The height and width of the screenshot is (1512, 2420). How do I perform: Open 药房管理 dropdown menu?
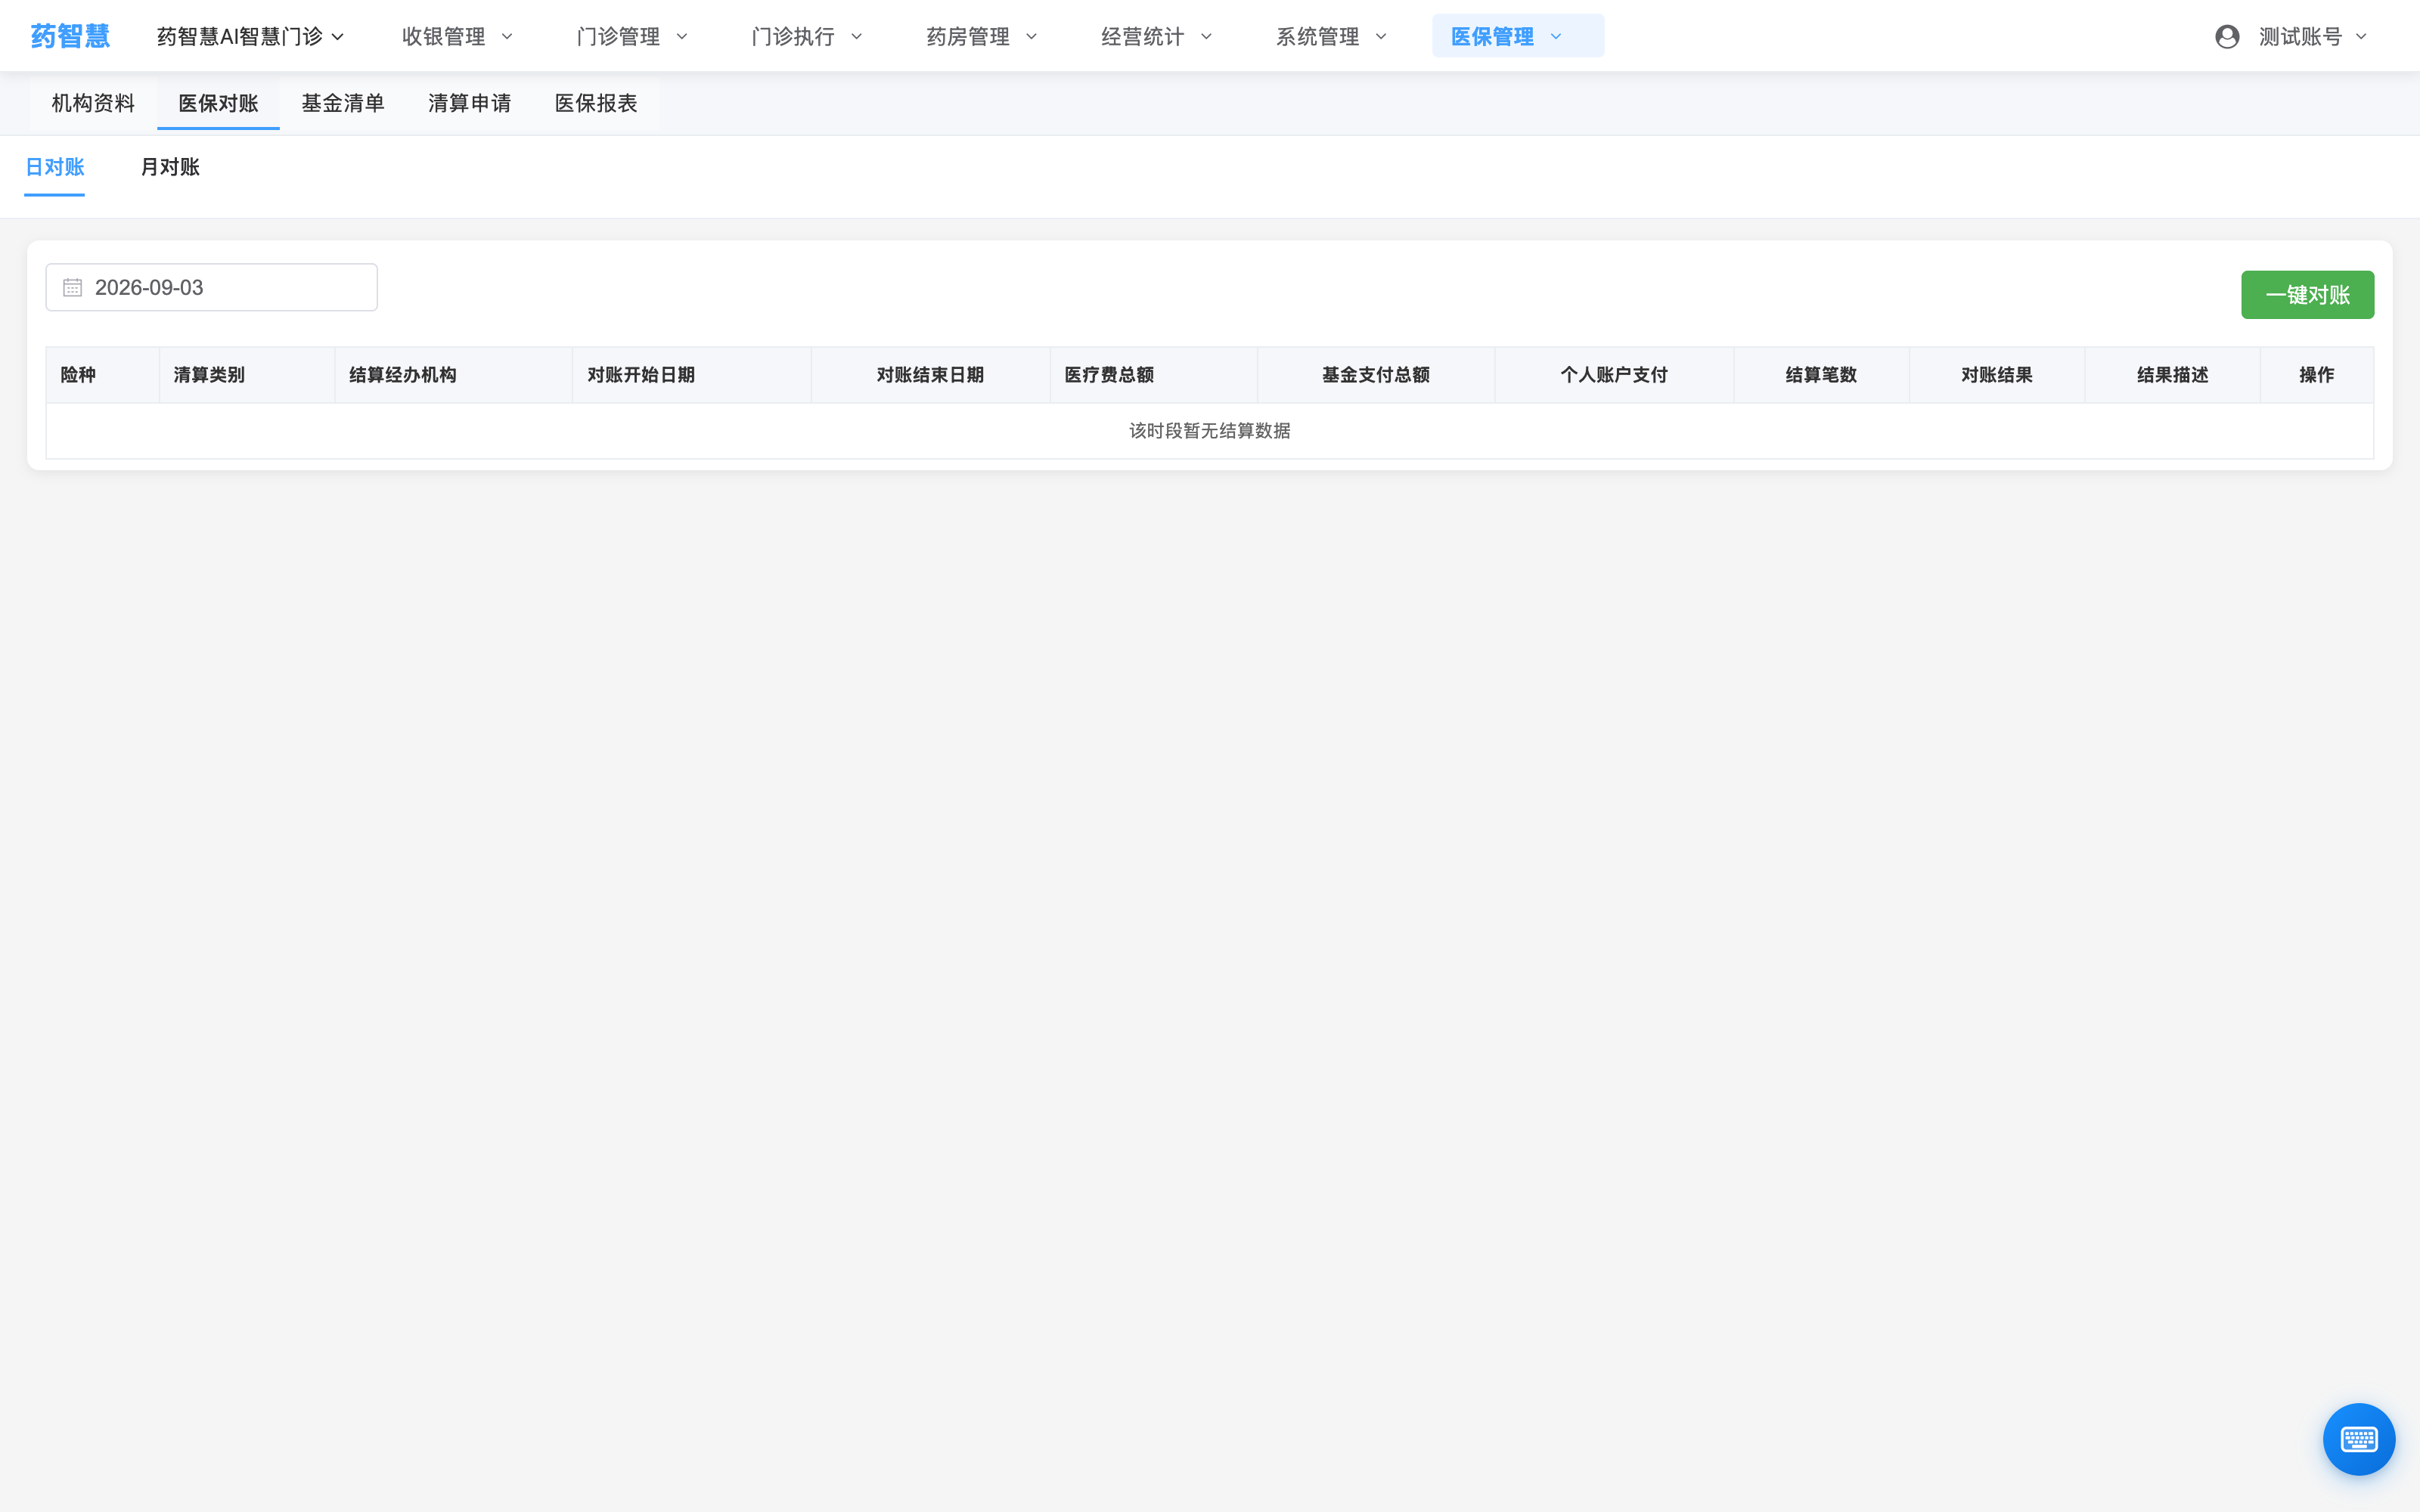(x=982, y=37)
